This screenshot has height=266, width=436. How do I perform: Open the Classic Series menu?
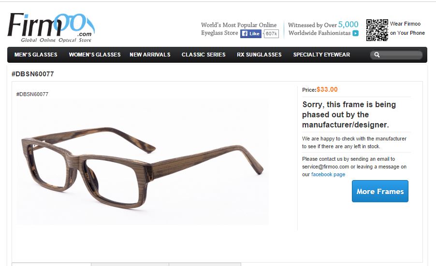[x=203, y=55]
